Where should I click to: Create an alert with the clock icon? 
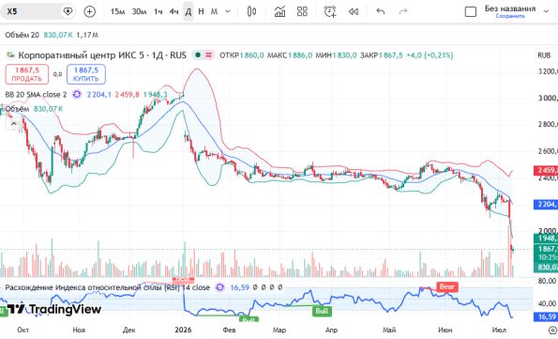coord(330,11)
